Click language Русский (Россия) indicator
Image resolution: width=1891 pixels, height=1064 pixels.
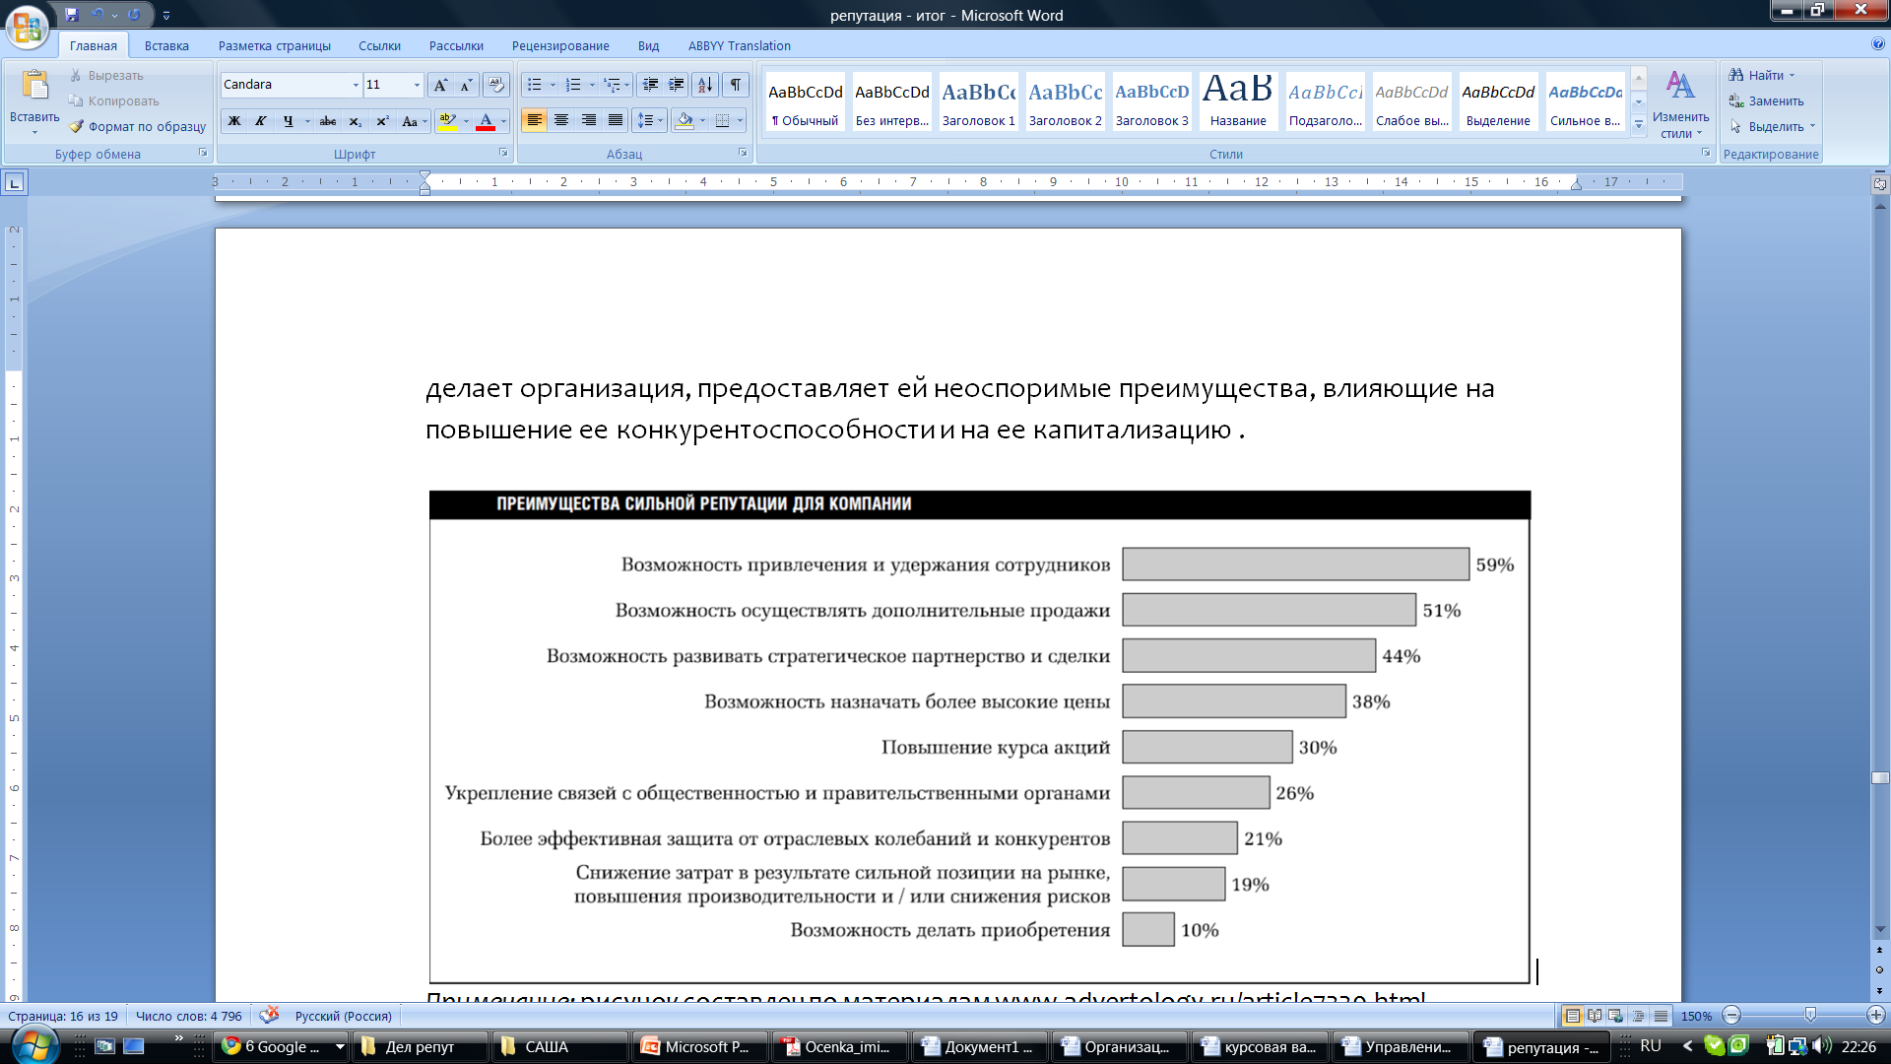point(343,1016)
